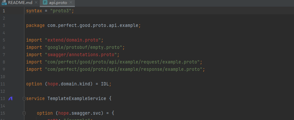Click the proto file icon on api.proto tab
294x120 pixels.
click(x=45, y=3)
